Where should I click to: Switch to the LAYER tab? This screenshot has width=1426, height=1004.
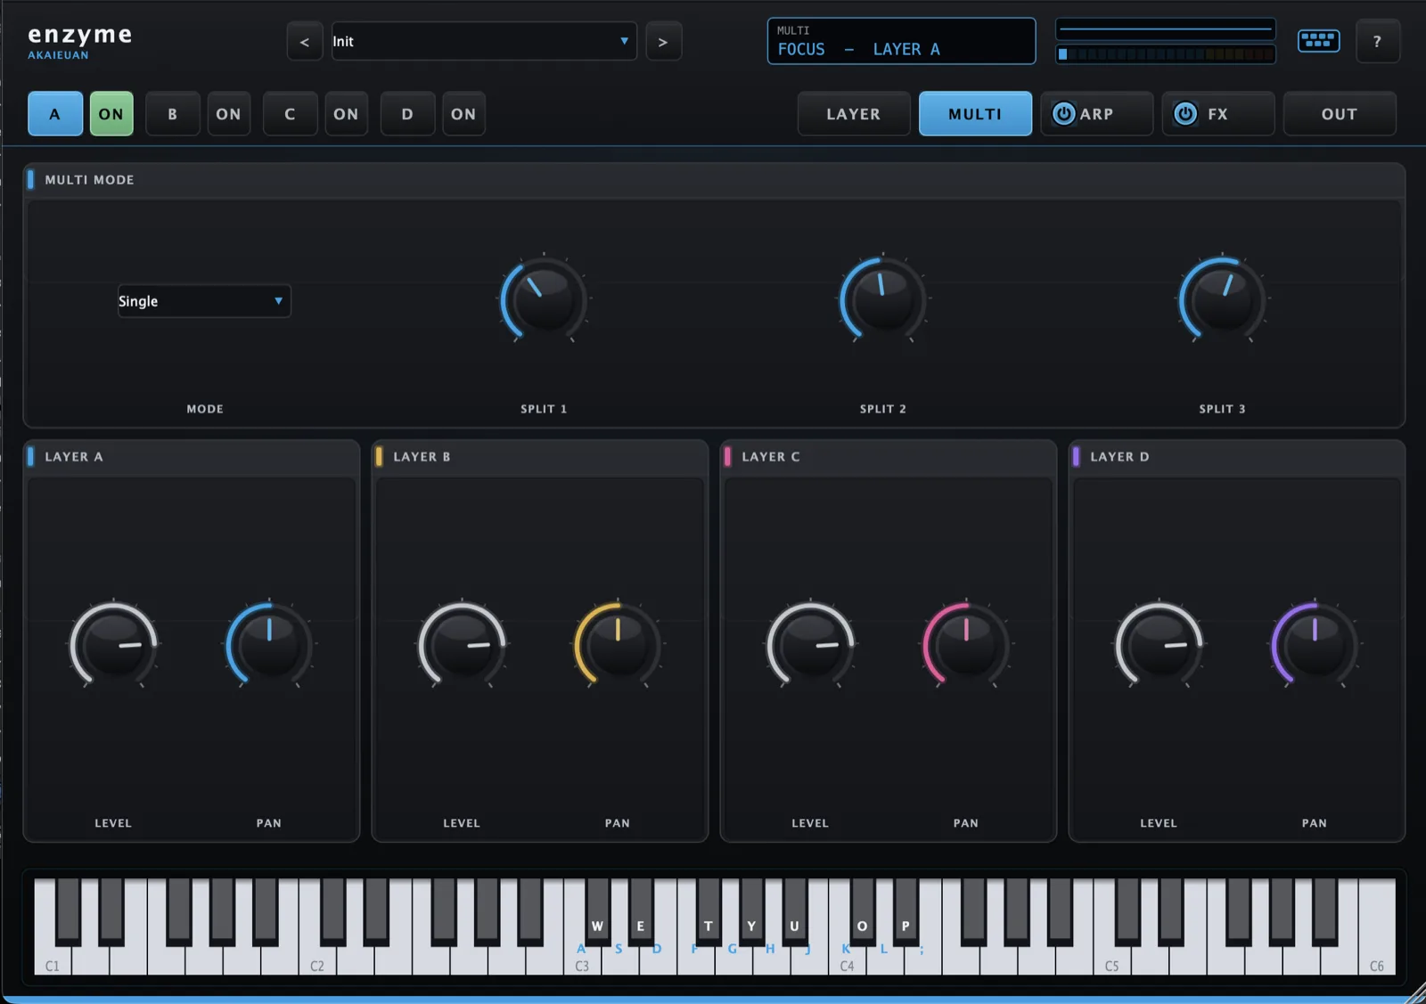pos(854,114)
